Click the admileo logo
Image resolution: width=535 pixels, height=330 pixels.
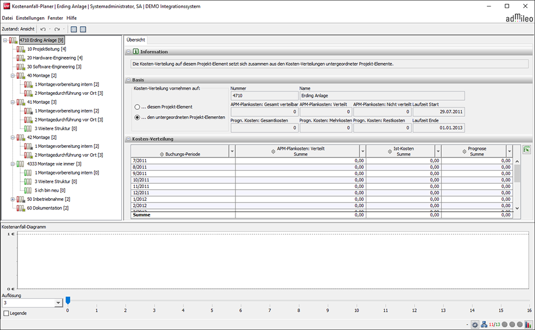(519, 18)
